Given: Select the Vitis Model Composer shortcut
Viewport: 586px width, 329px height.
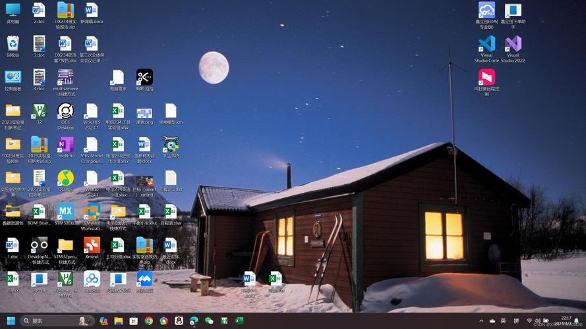Looking at the screenshot, I should pos(92,150).
